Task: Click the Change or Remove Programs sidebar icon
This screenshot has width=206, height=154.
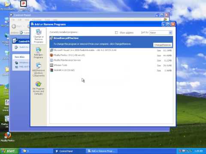Action: click(x=39, y=32)
